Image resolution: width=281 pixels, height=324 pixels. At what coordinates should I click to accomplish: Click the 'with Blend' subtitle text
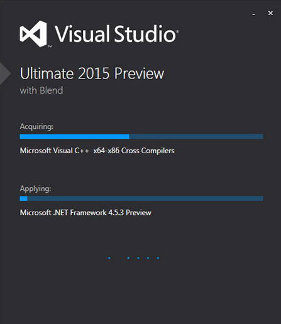[x=41, y=90]
